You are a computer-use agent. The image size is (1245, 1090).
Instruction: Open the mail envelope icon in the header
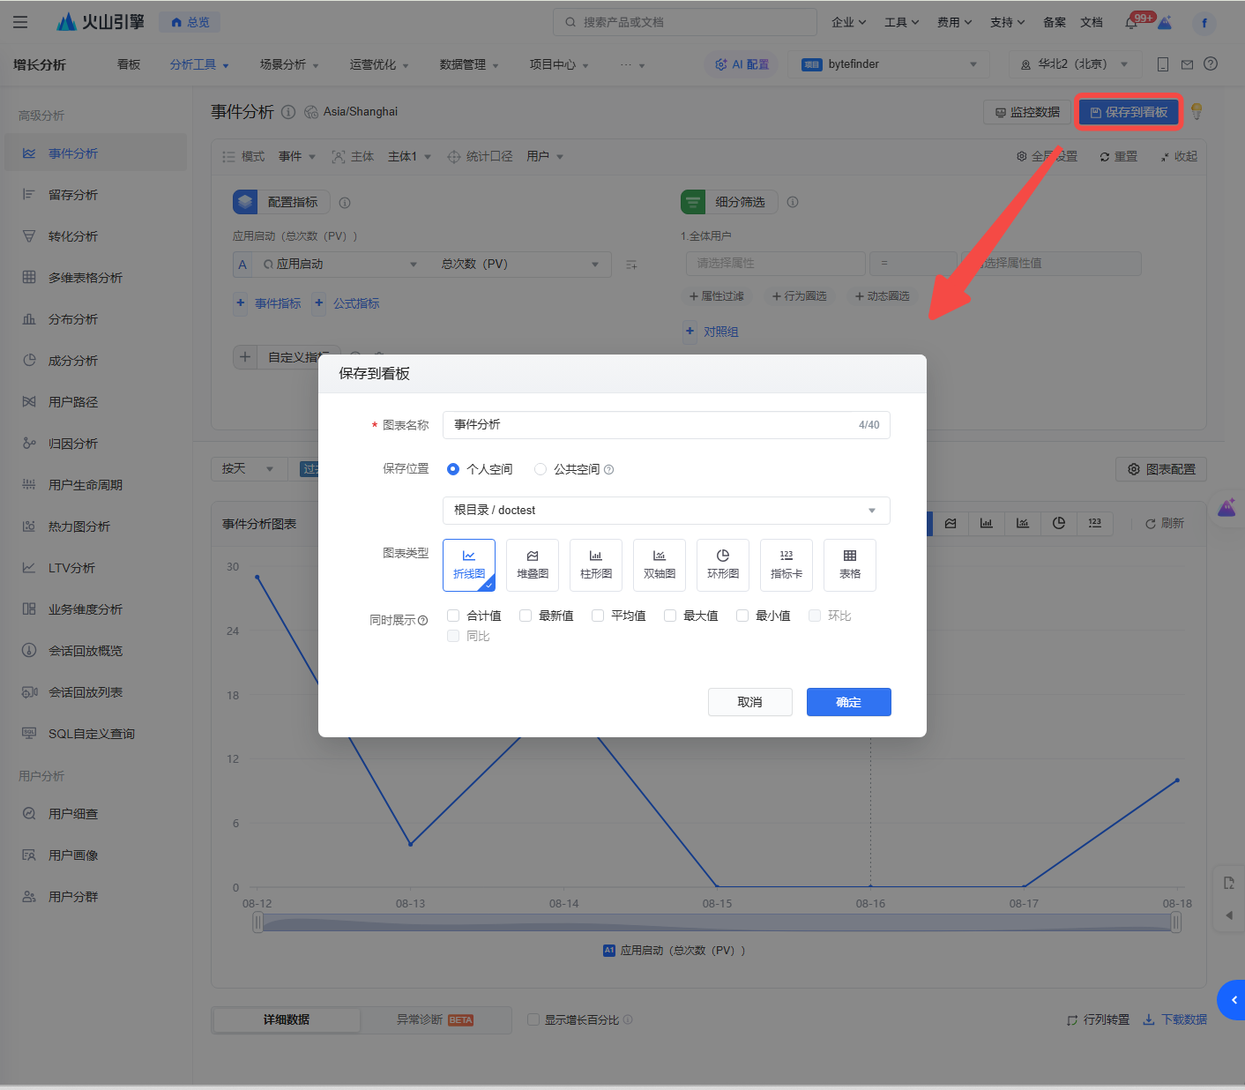[1187, 64]
